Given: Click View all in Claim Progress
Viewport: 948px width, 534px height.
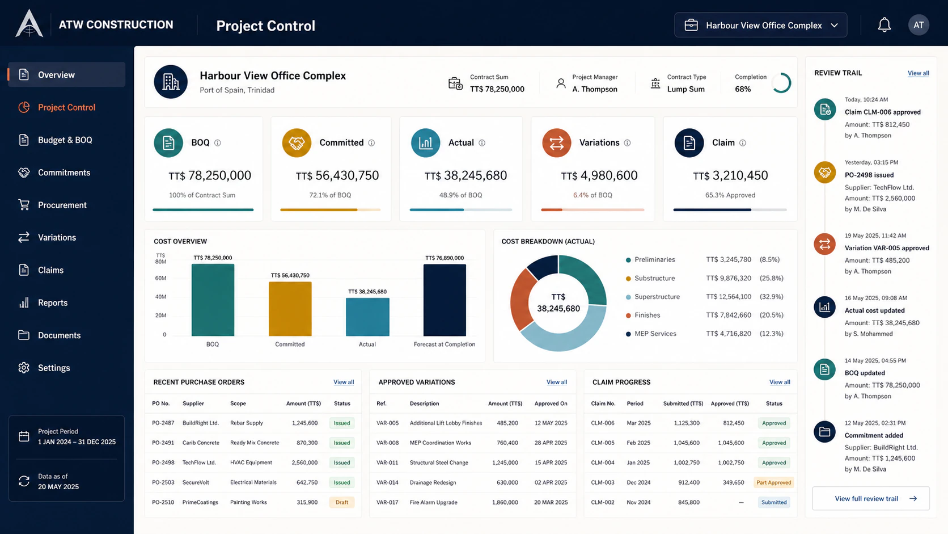Looking at the screenshot, I should (780, 382).
